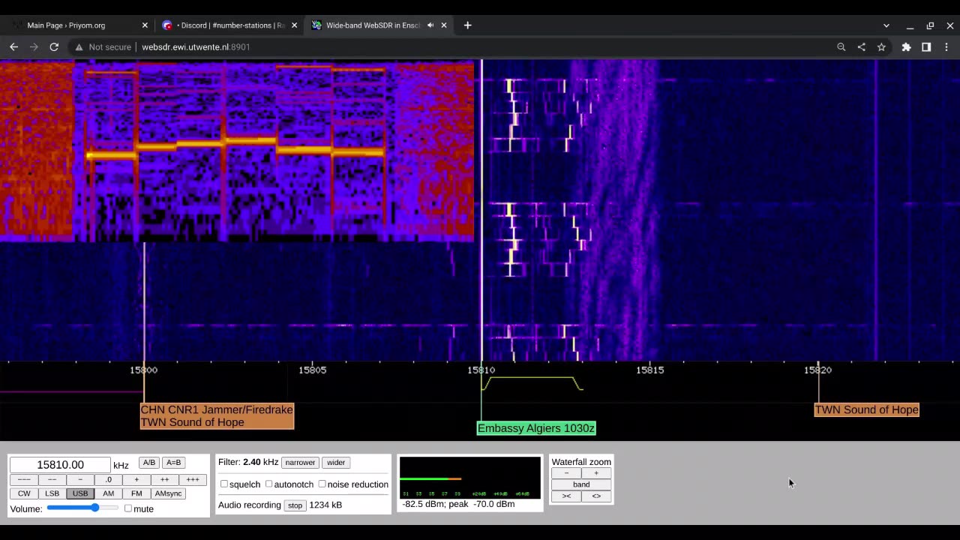Click the yellow filter passband shape
This screenshot has height=540, width=960.
532,383
